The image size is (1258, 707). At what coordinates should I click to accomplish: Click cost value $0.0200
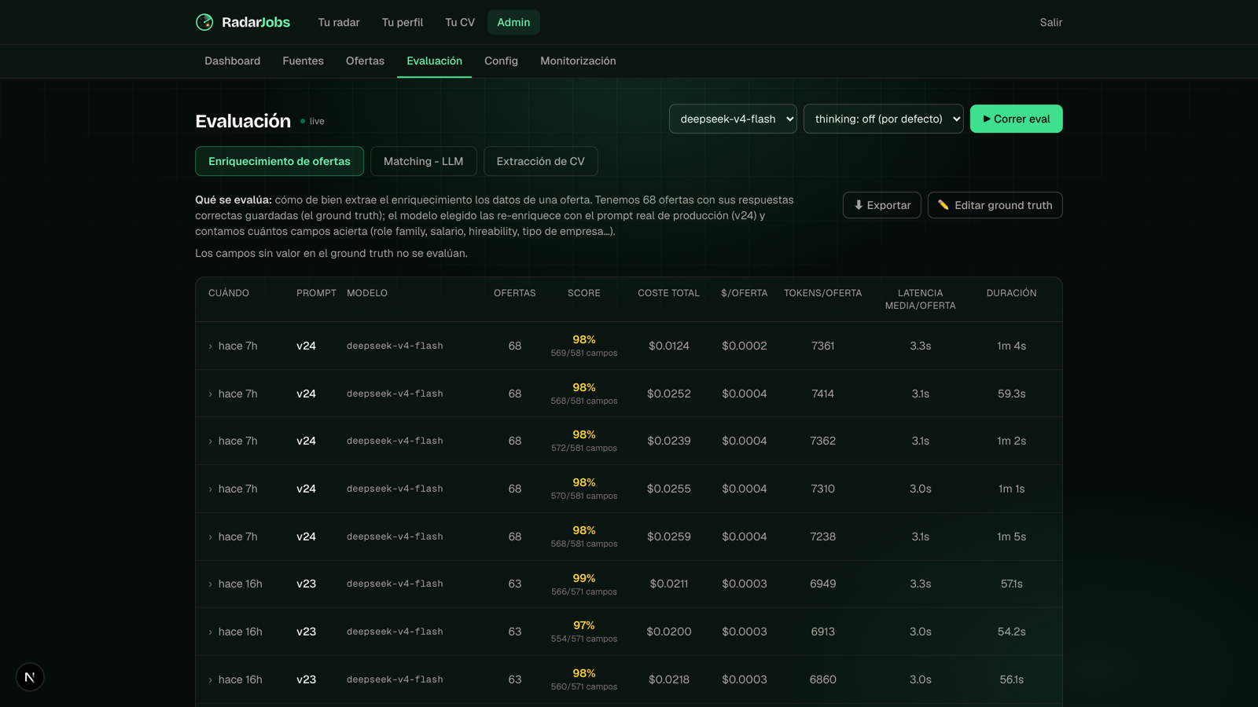(x=669, y=632)
